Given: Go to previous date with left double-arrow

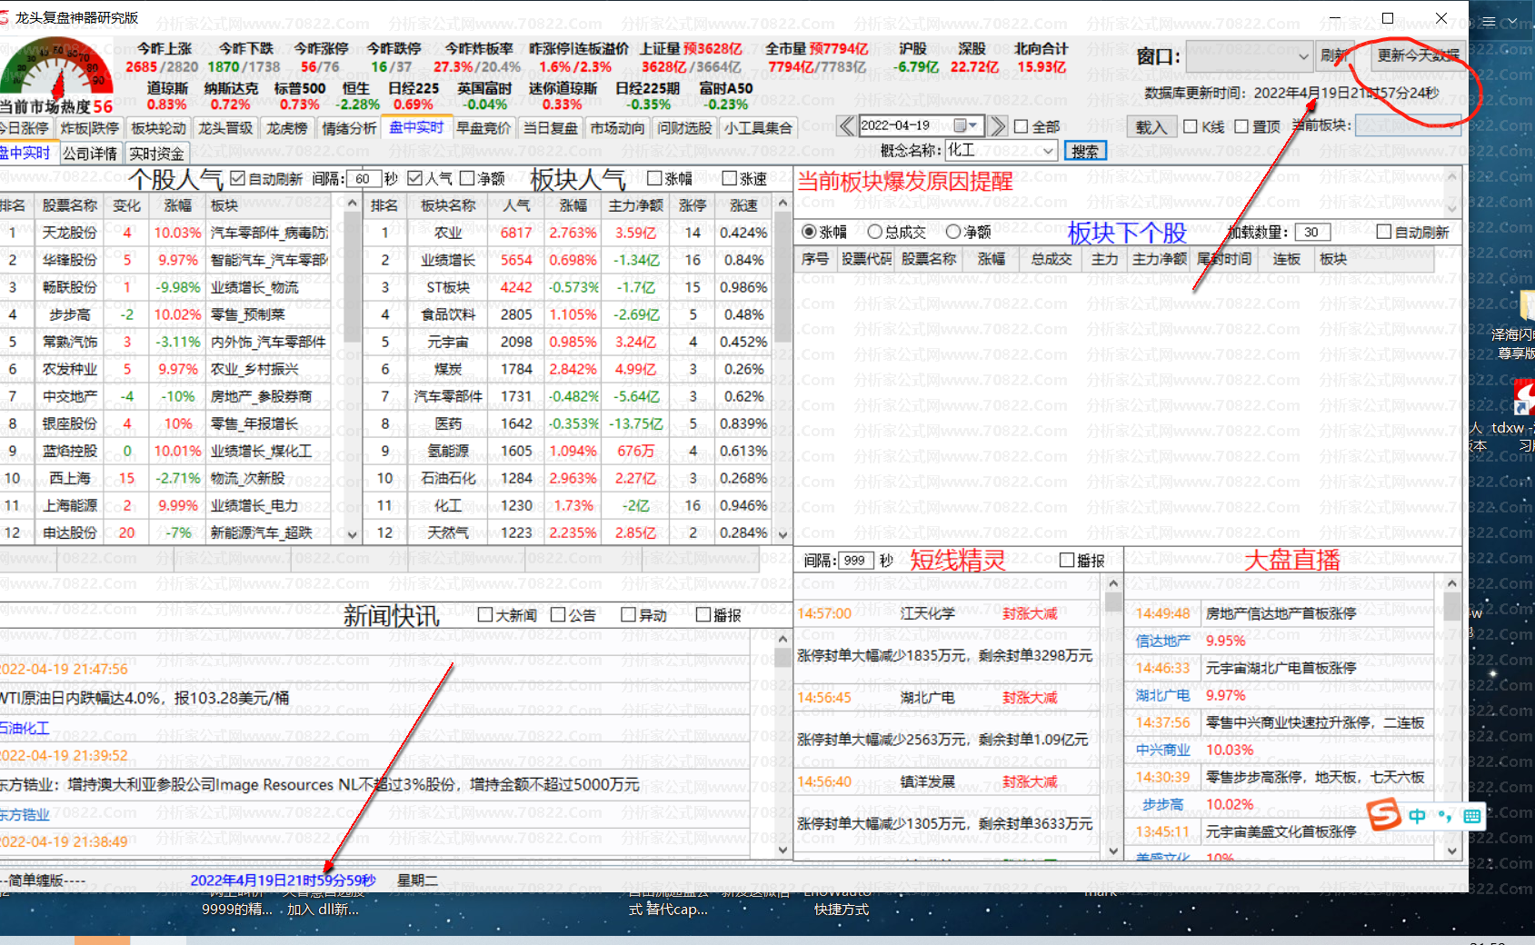Looking at the screenshot, I should (846, 125).
